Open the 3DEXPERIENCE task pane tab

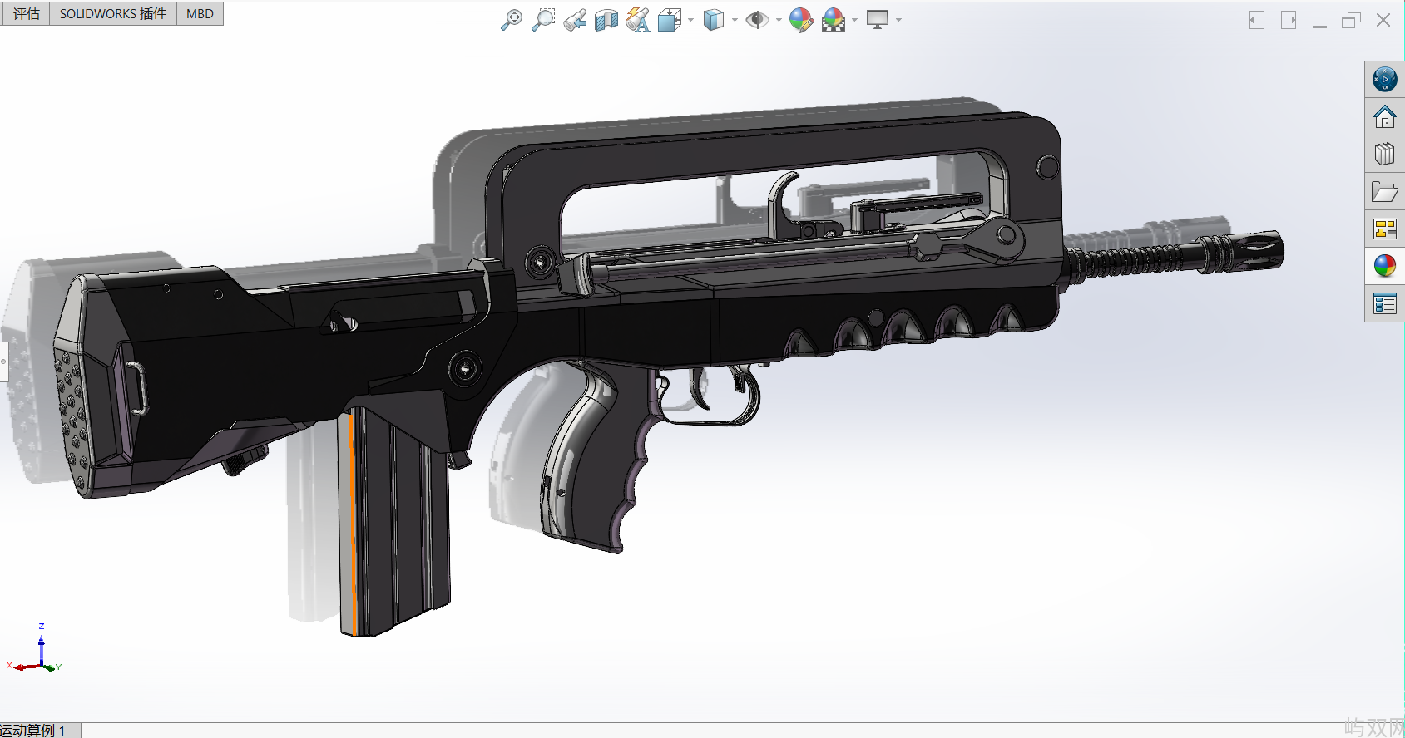pyautogui.click(x=1385, y=79)
